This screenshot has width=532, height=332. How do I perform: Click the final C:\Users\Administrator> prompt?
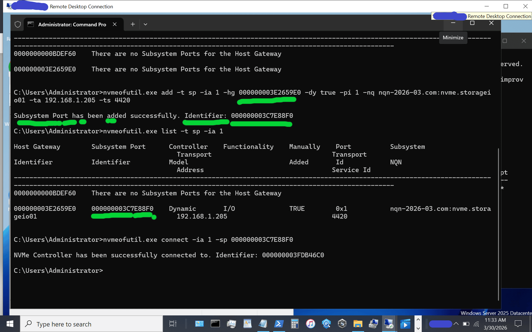[x=58, y=271]
